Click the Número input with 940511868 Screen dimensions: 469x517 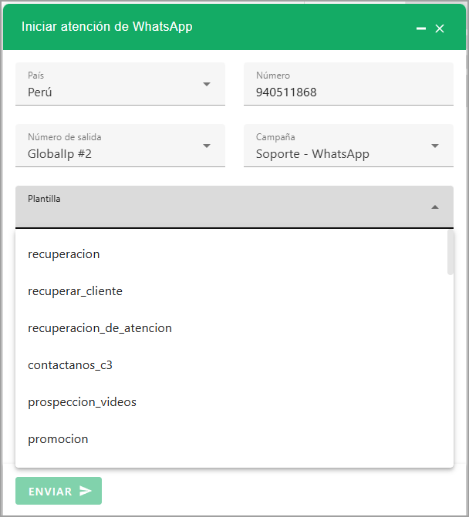pos(347,92)
